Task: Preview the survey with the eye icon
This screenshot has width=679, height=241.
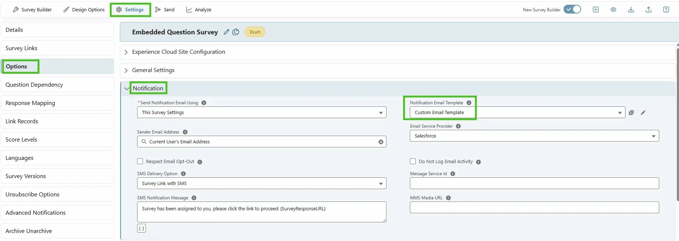Action: (613, 10)
